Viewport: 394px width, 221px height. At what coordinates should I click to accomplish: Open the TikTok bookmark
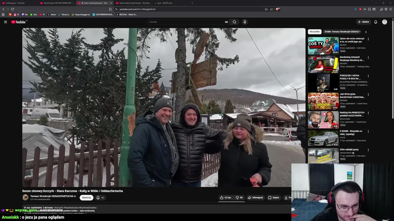click(x=127, y=14)
